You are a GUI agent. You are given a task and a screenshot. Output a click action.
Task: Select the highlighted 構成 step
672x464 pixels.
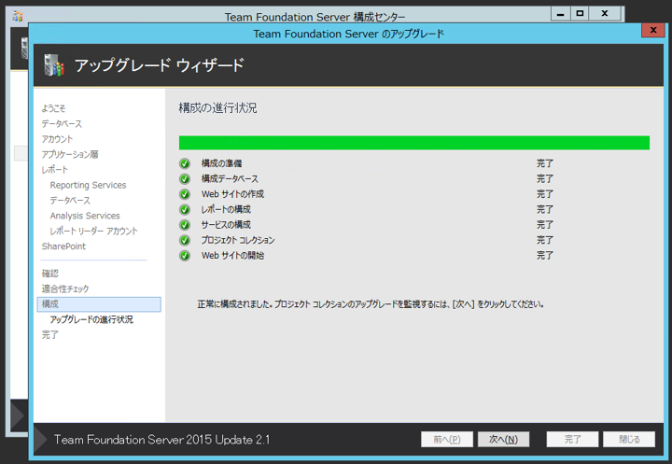click(99, 304)
